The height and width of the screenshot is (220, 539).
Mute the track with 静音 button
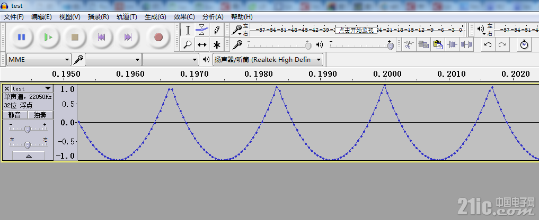click(x=15, y=115)
